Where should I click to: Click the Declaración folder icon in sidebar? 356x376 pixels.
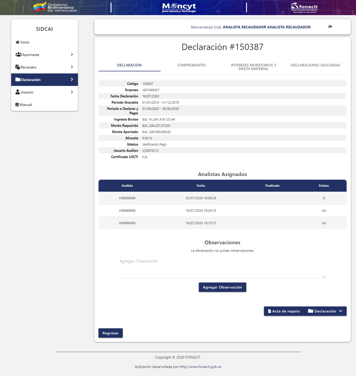(x=18, y=80)
